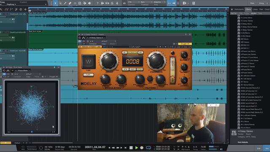The width and height of the screenshot is (270, 152).
Task: Select InPhase Stereo in the effects list
Action: pos(246,73)
